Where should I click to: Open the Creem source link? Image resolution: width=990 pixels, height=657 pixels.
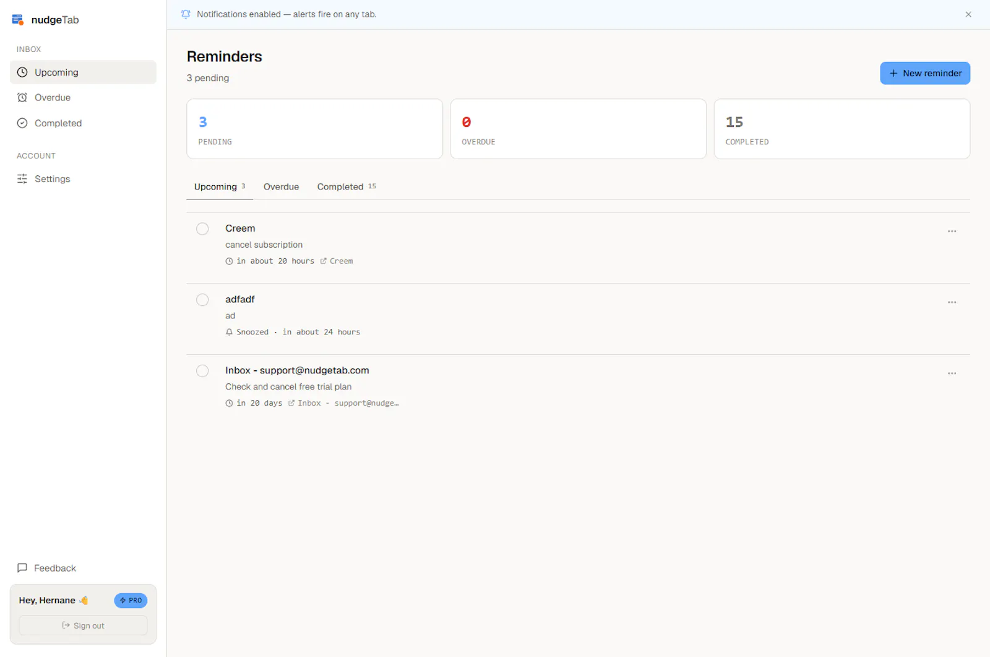click(x=337, y=261)
